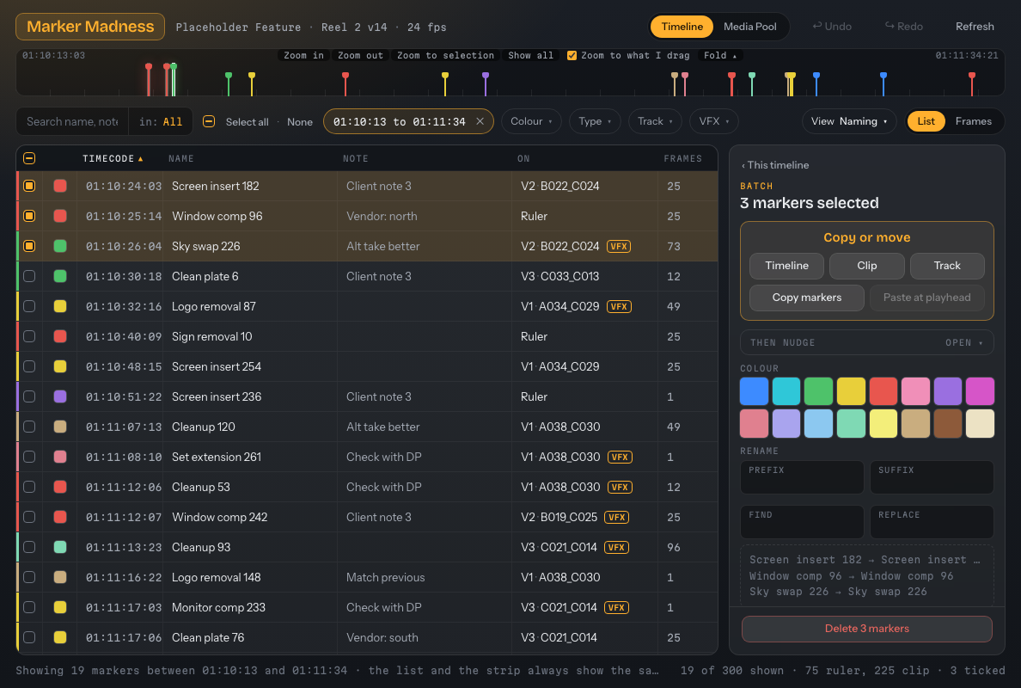Pick the blue colour swatch in the batch panel
1021x688 pixels.
754,391
